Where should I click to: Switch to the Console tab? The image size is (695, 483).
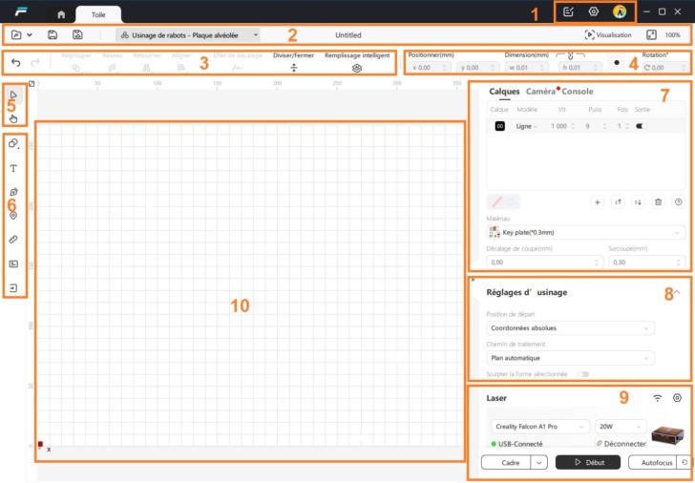click(577, 92)
